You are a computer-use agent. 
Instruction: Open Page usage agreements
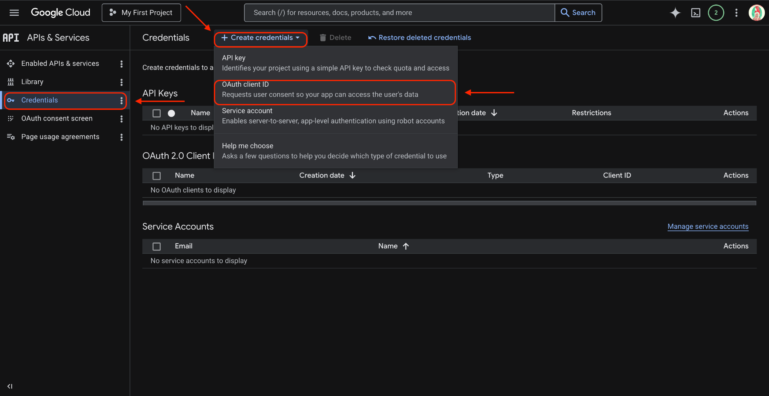[x=60, y=137]
